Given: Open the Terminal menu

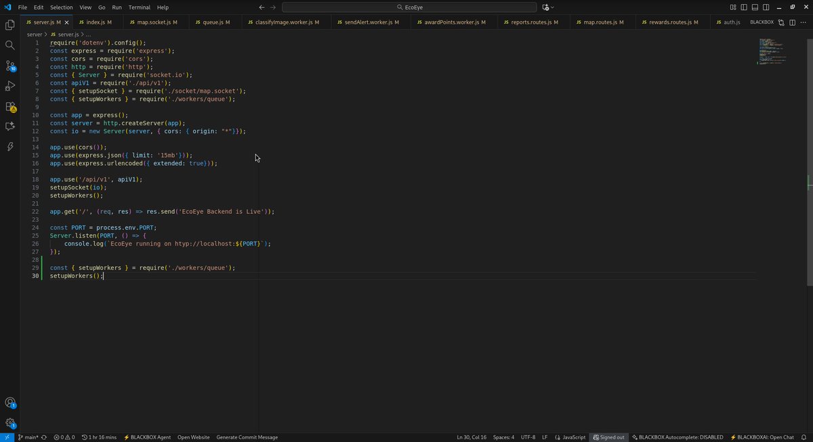Looking at the screenshot, I should (140, 7).
